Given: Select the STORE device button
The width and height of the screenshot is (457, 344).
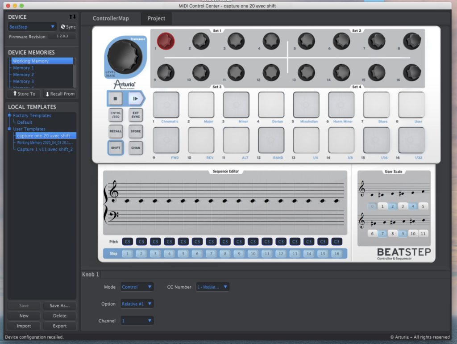Looking at the screenshot, I should tap(136, 131).
